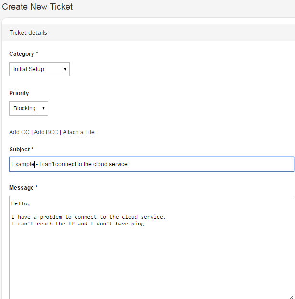Focus the Subject input field
The image size is (295, 299).
coord(152,164)
